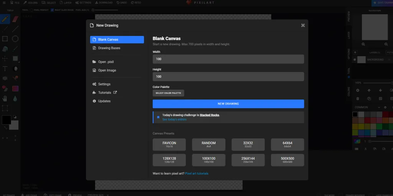The height and width of the screenshot is (196, 393).
Task: Select the Paint Bucket tool
Action: pos(5,49)
